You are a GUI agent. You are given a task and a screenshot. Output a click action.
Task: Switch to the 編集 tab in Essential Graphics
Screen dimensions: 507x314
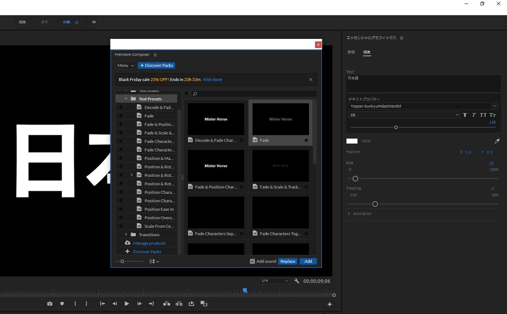[x=367, y=52]
